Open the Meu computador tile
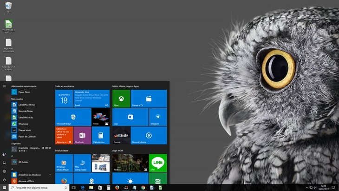The width and height of the screenshot is (339, 191). tap(82, 163)
